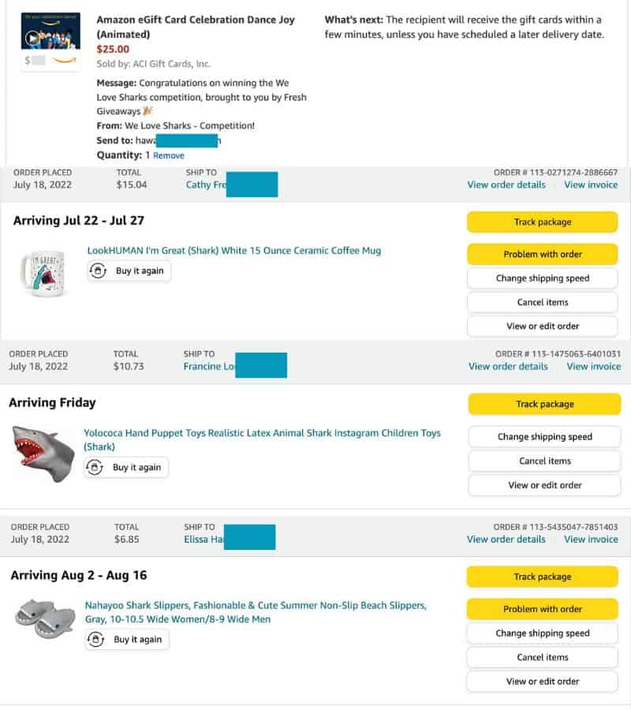The image size is (631, 710).
Task: Play the animated eGift card preview
Action: coord(33,37)
